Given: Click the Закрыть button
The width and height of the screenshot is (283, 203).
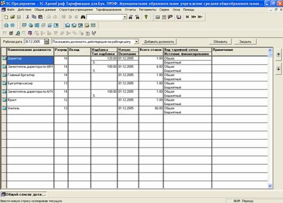Looking at the screenshot, I should coord(245,42).
